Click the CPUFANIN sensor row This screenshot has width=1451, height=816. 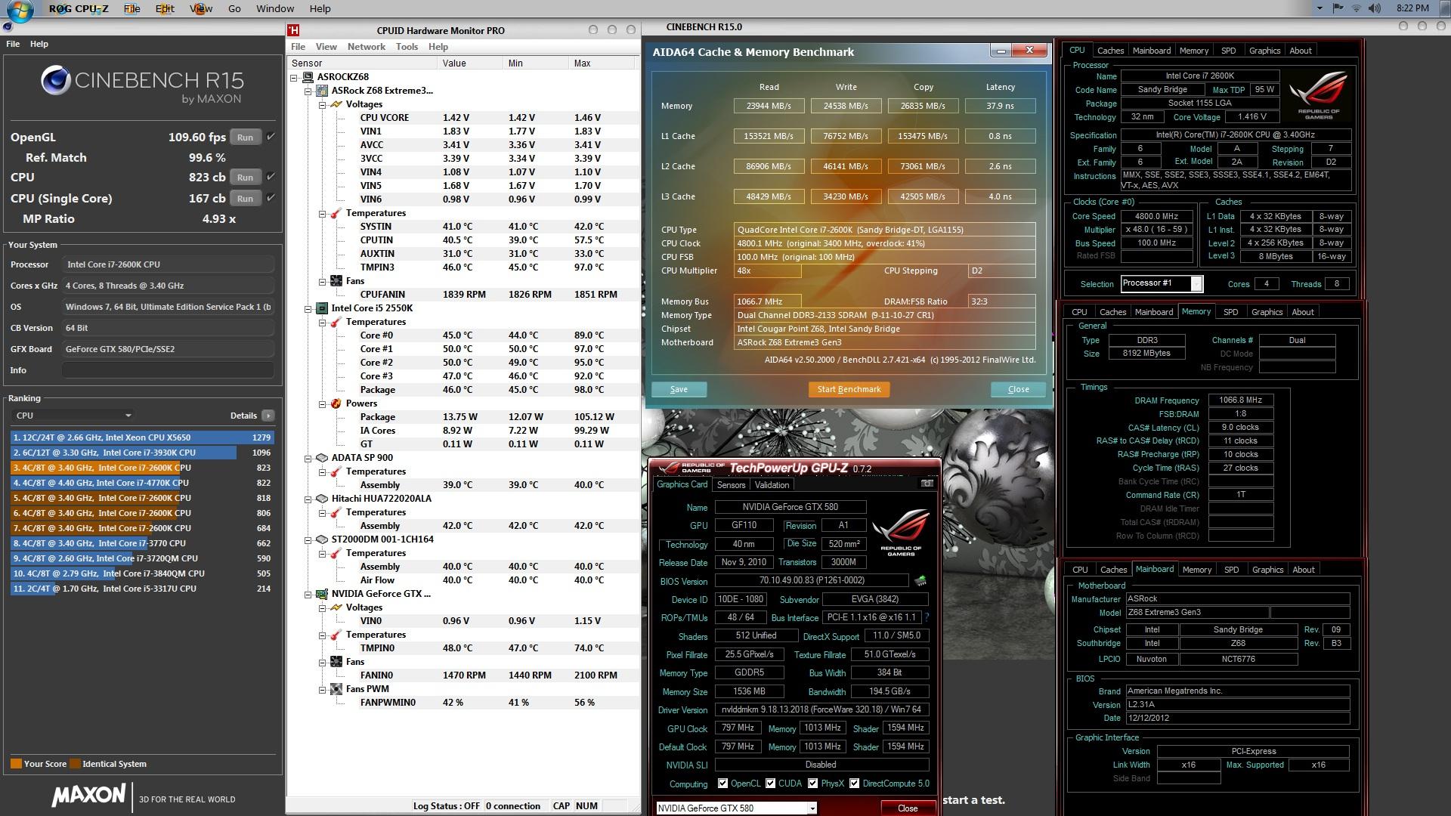[463, 295]
